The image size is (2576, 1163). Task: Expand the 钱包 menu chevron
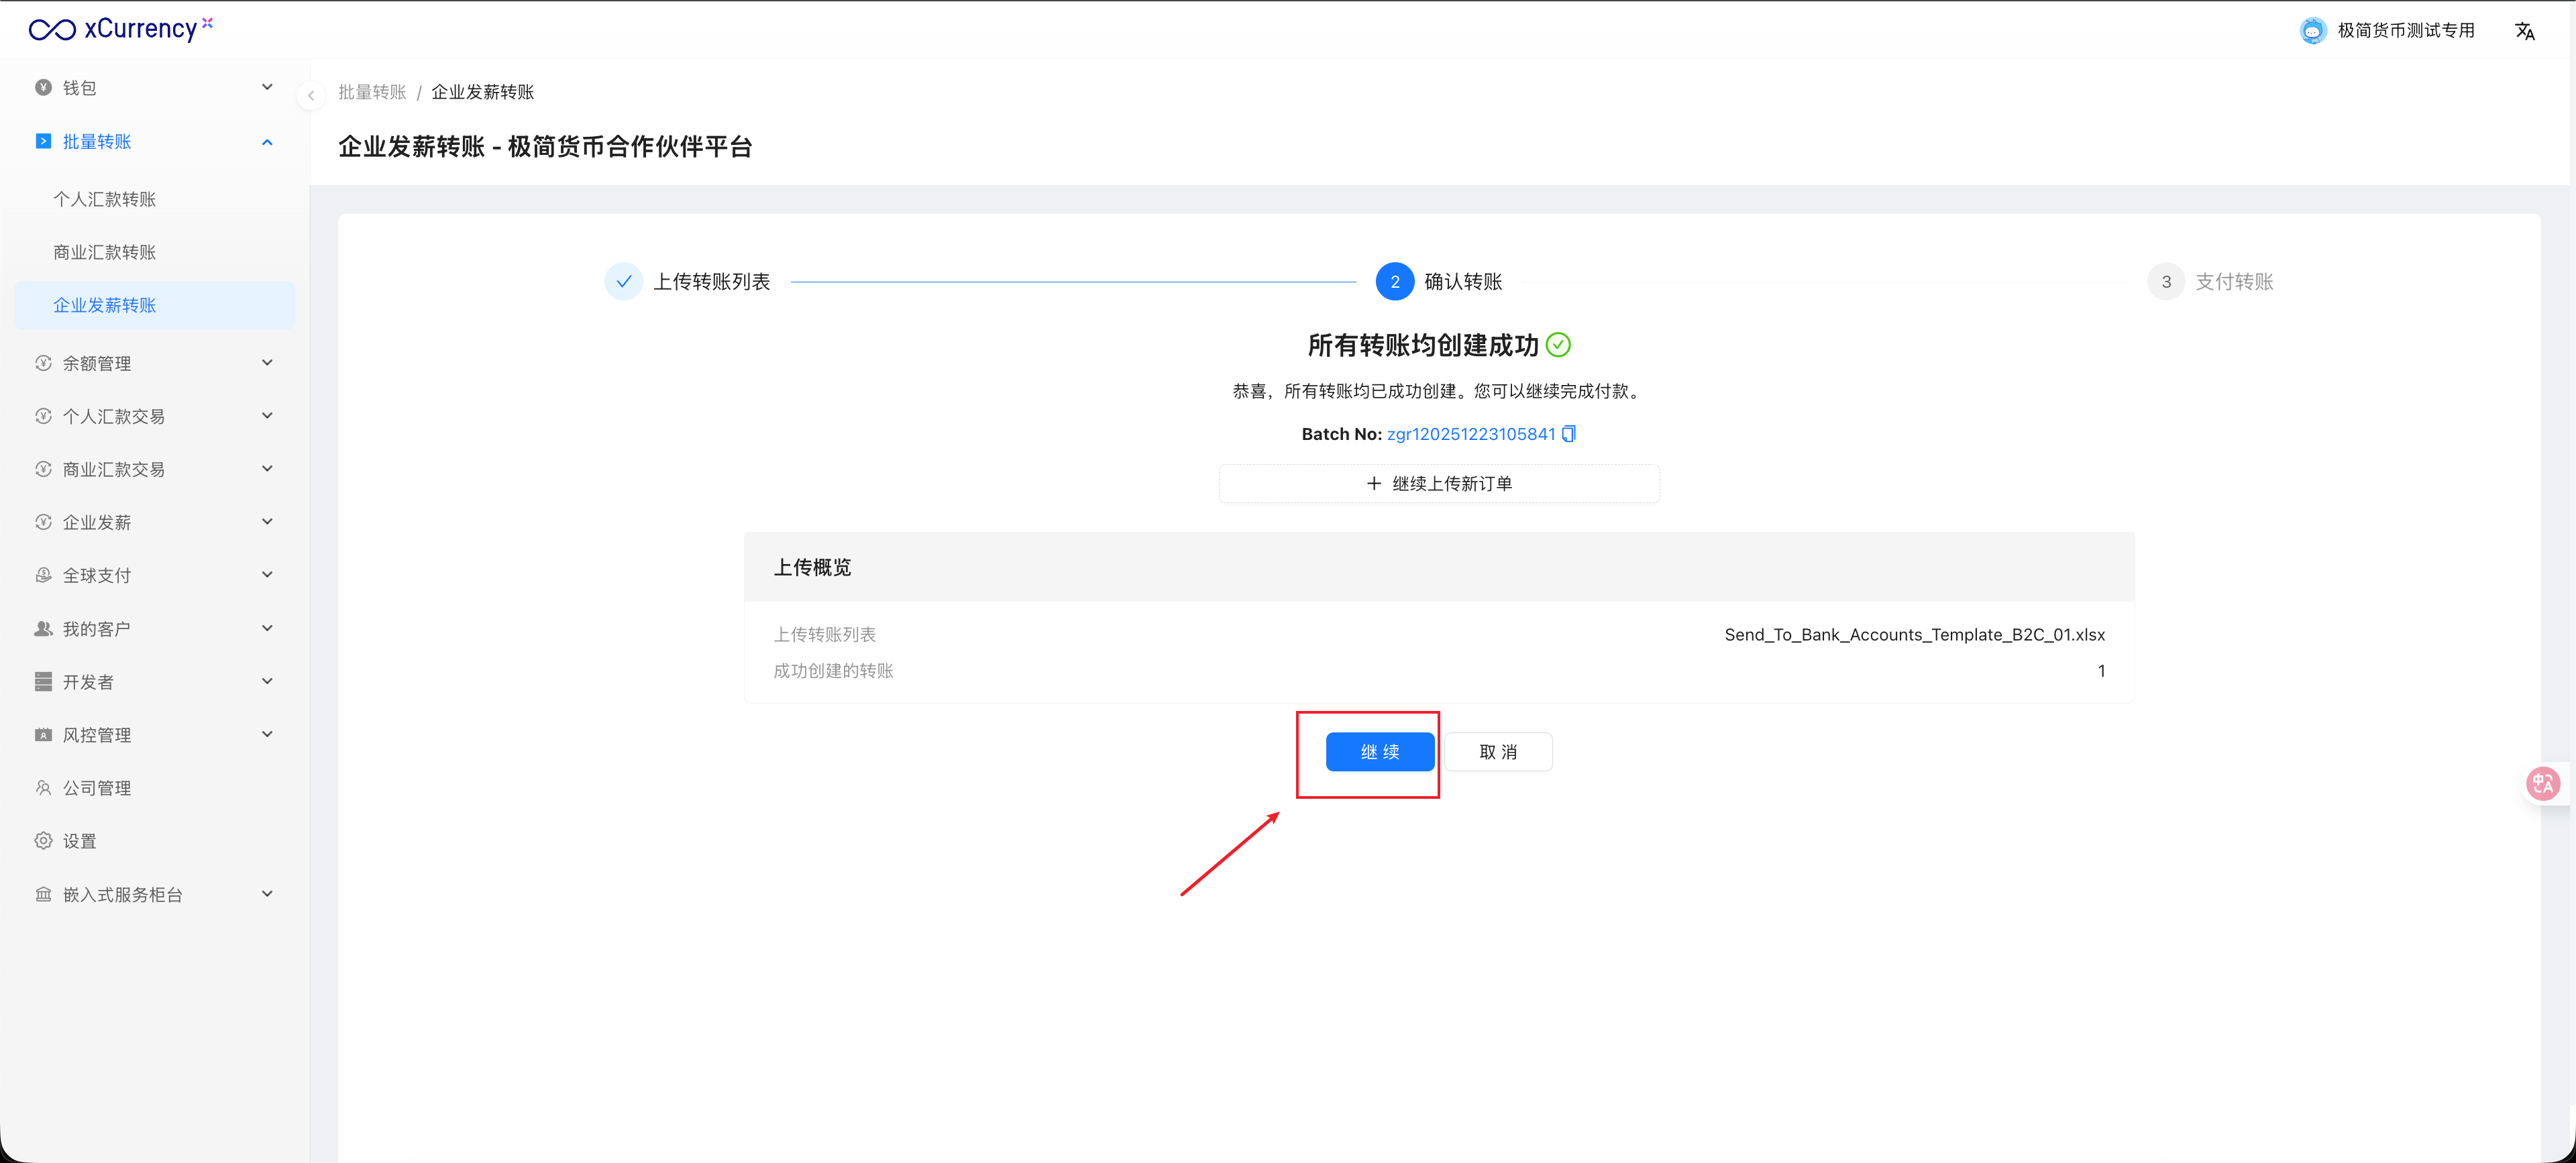pos(267,88)
